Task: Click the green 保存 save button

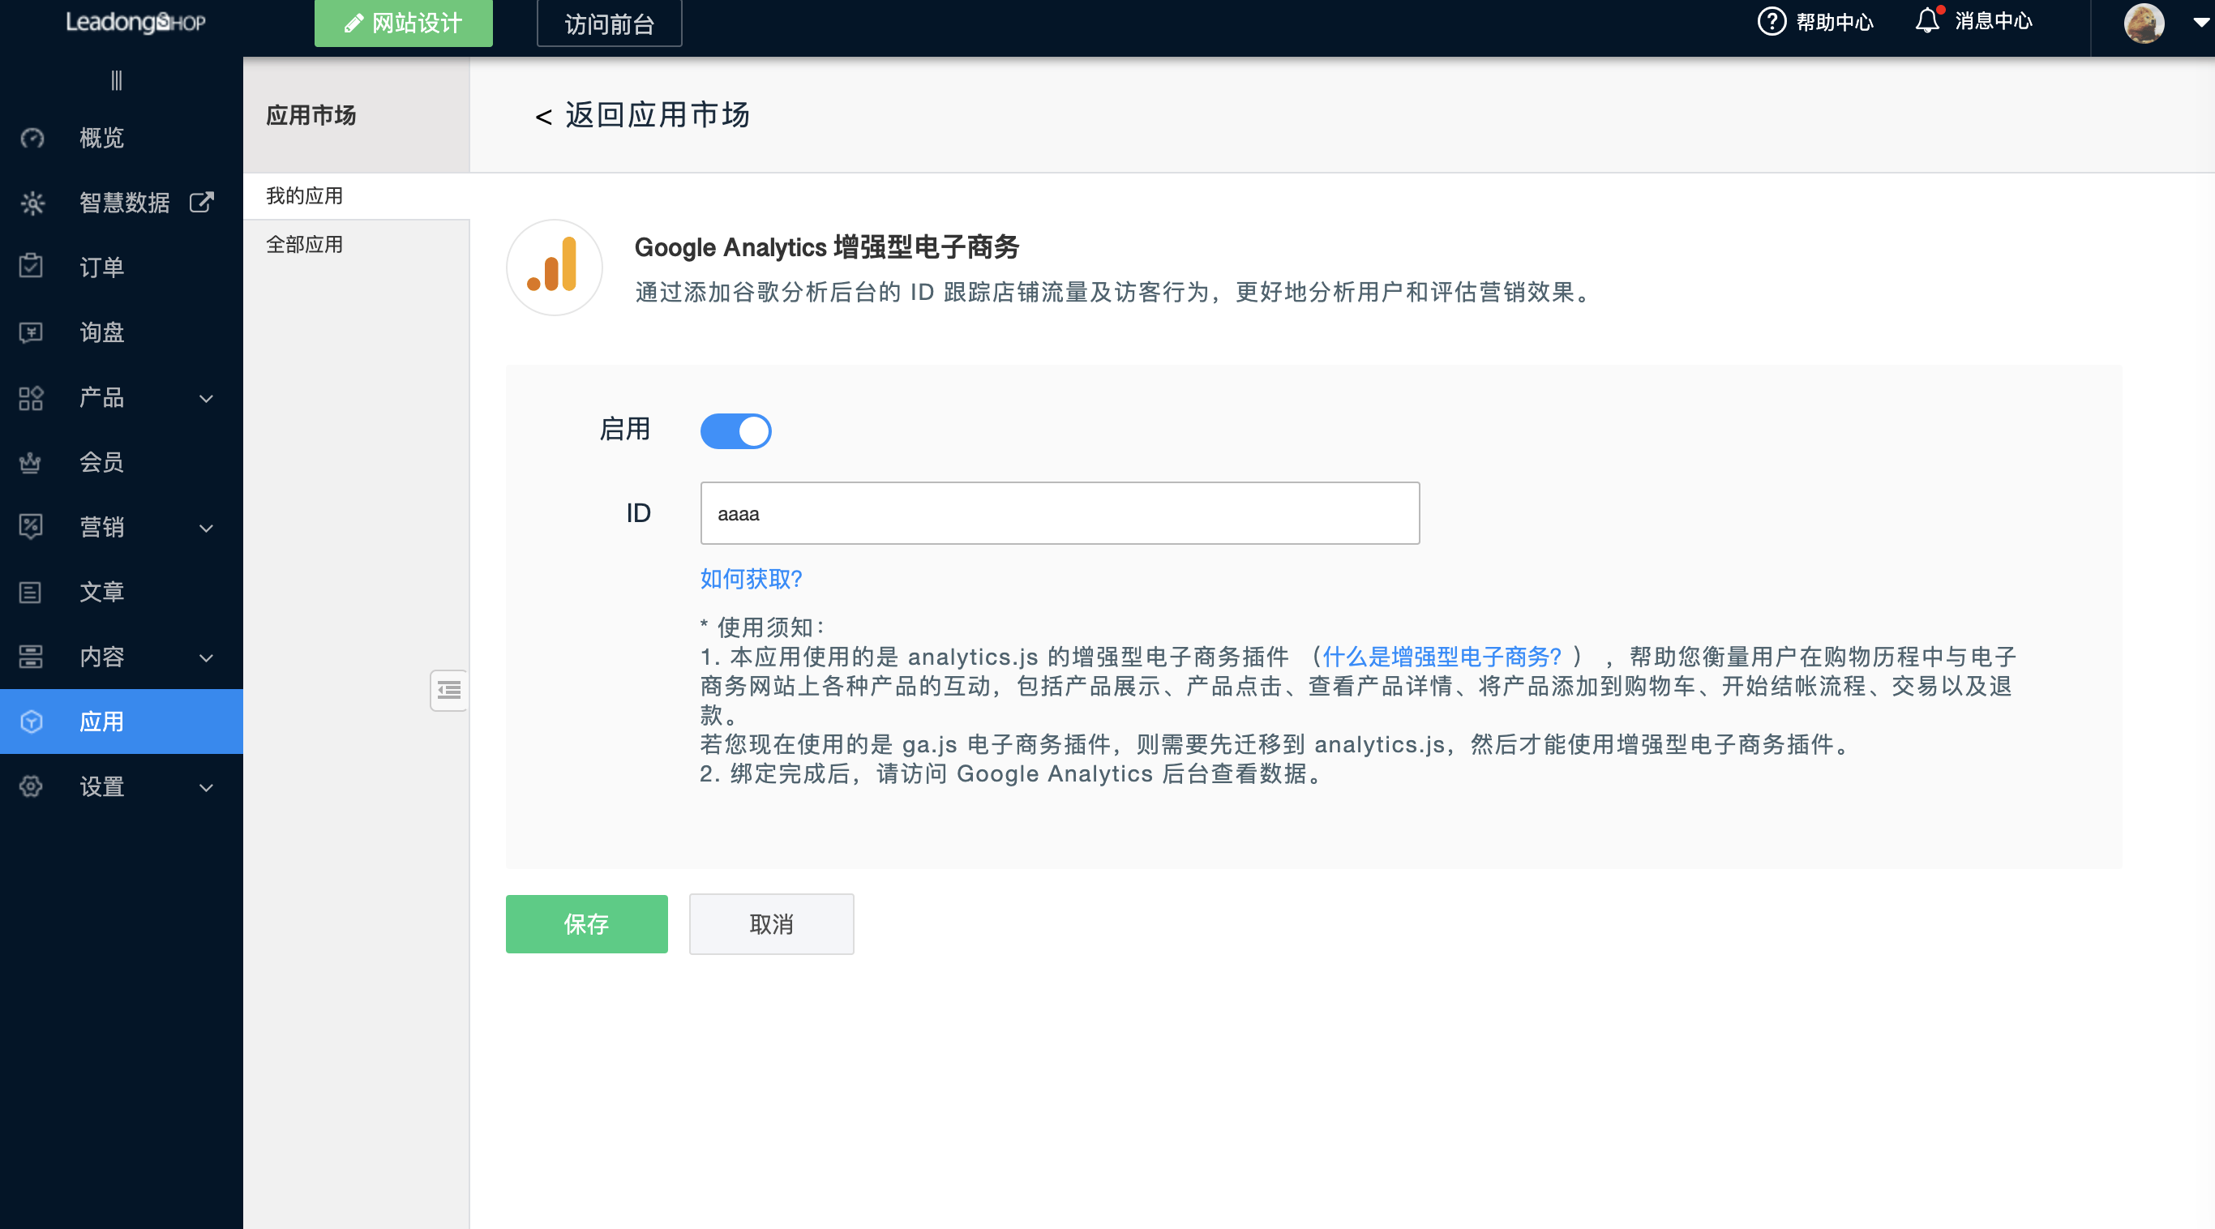Action: (x=586, y=923)
